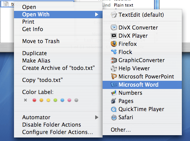Open file with Microsoft Word
Screen dimensions: 190x141
point(142,85)
